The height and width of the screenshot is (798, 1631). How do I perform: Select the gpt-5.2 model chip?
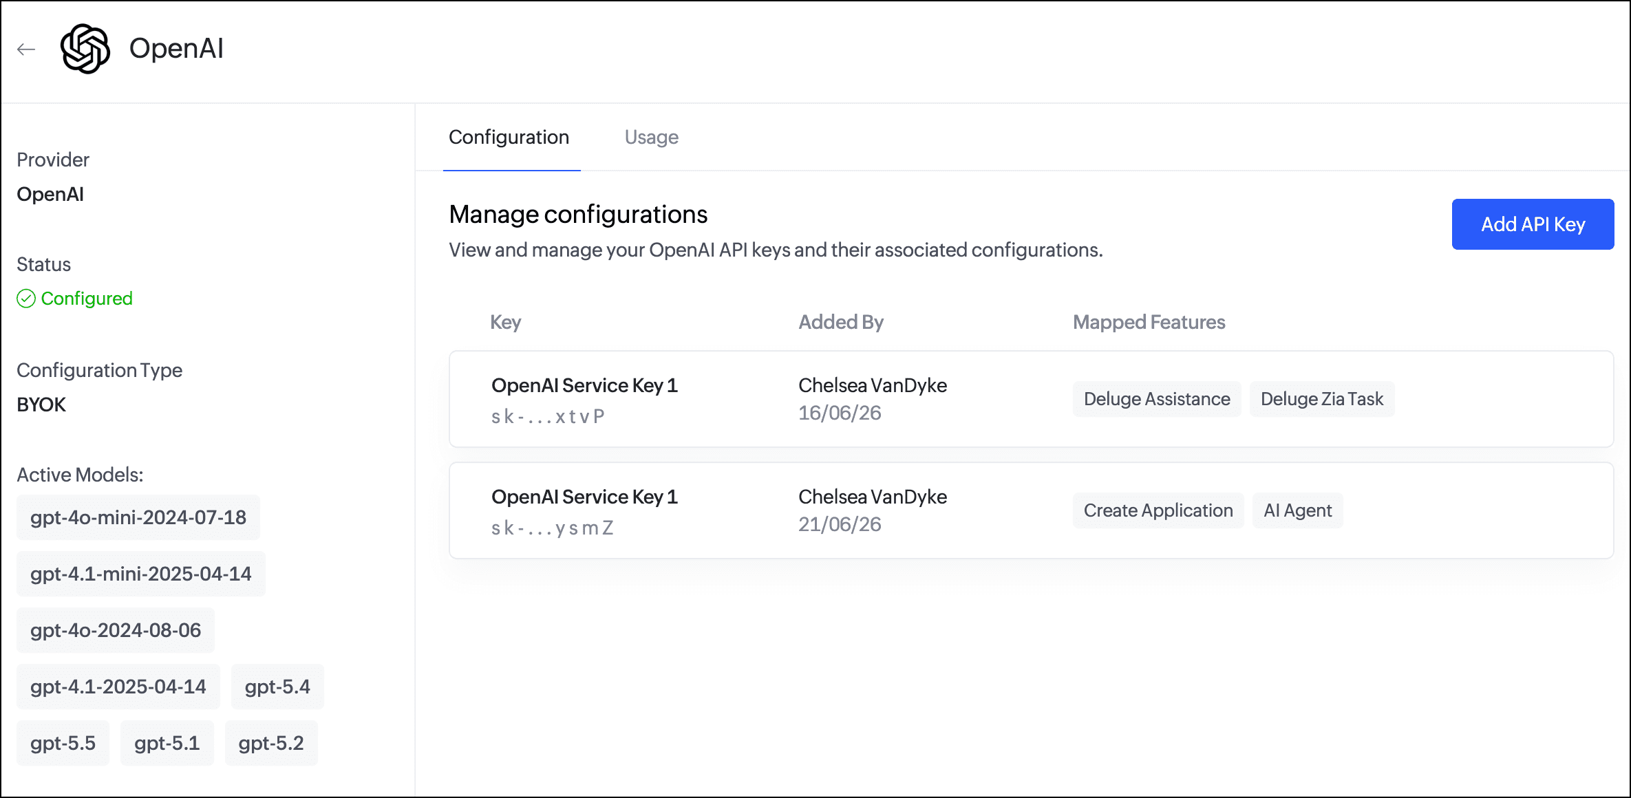tap(271, 743)
